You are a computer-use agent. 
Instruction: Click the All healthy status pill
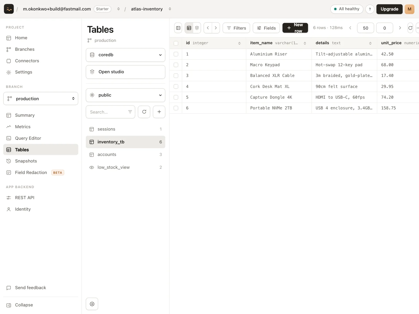click(x=347, y=9)
